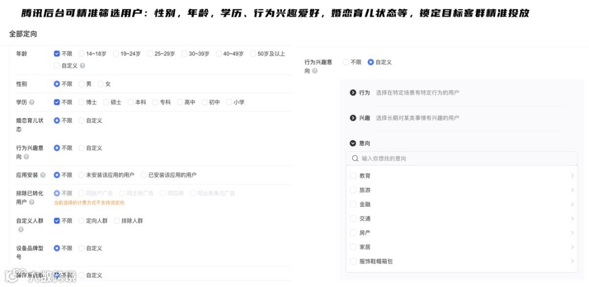Click help icon in right panel 行为兴趣意向
Screen dimensions: 589x287
coord(315,71)
